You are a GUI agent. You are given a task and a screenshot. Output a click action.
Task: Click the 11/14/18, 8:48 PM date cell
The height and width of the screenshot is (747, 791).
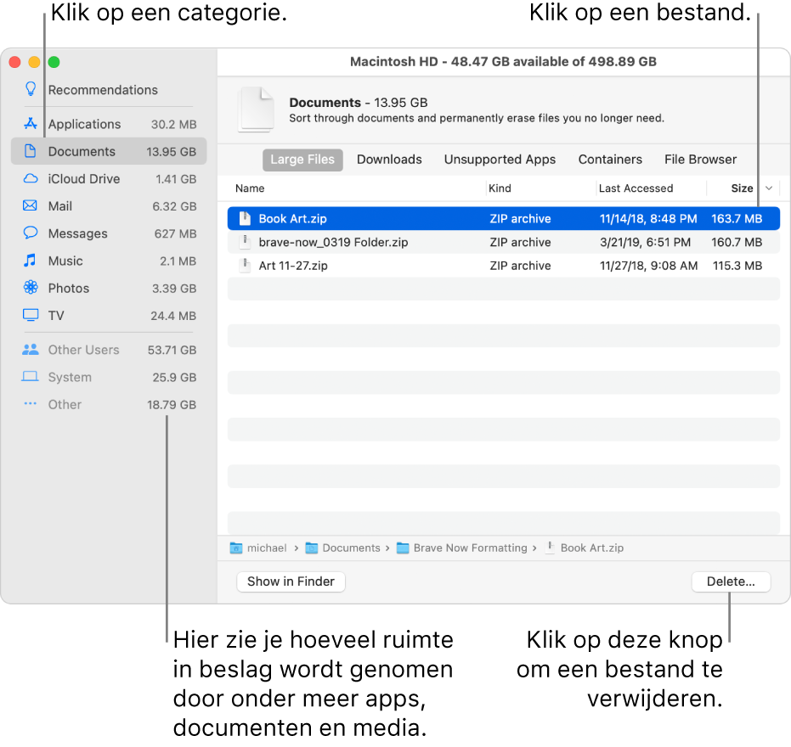tap(647, 219)
